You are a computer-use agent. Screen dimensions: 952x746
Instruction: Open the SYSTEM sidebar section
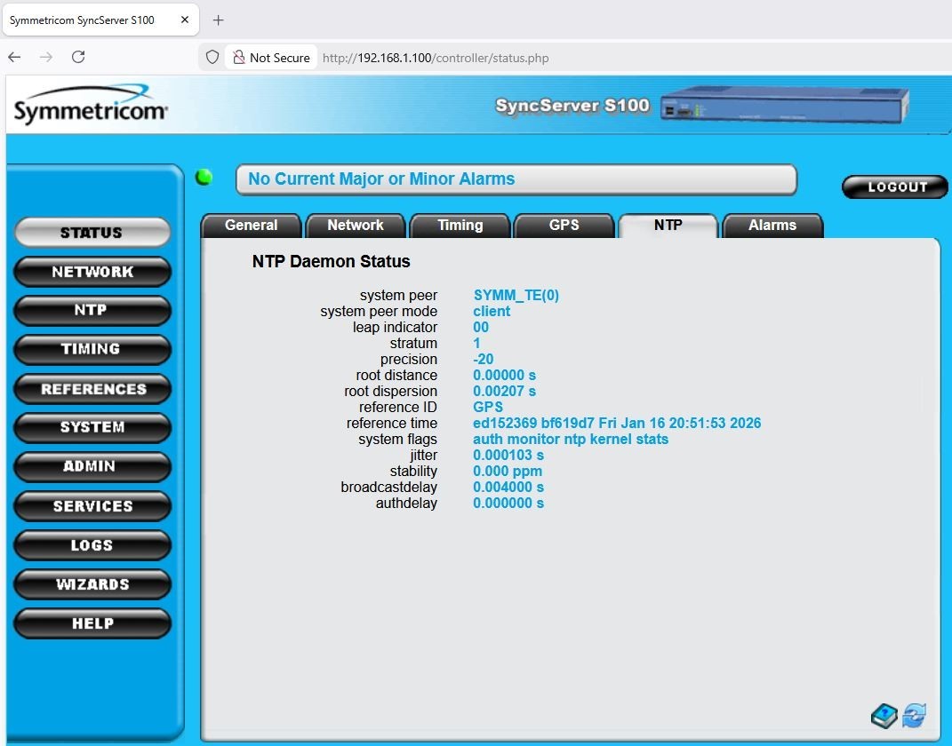(x=92, y=427)
